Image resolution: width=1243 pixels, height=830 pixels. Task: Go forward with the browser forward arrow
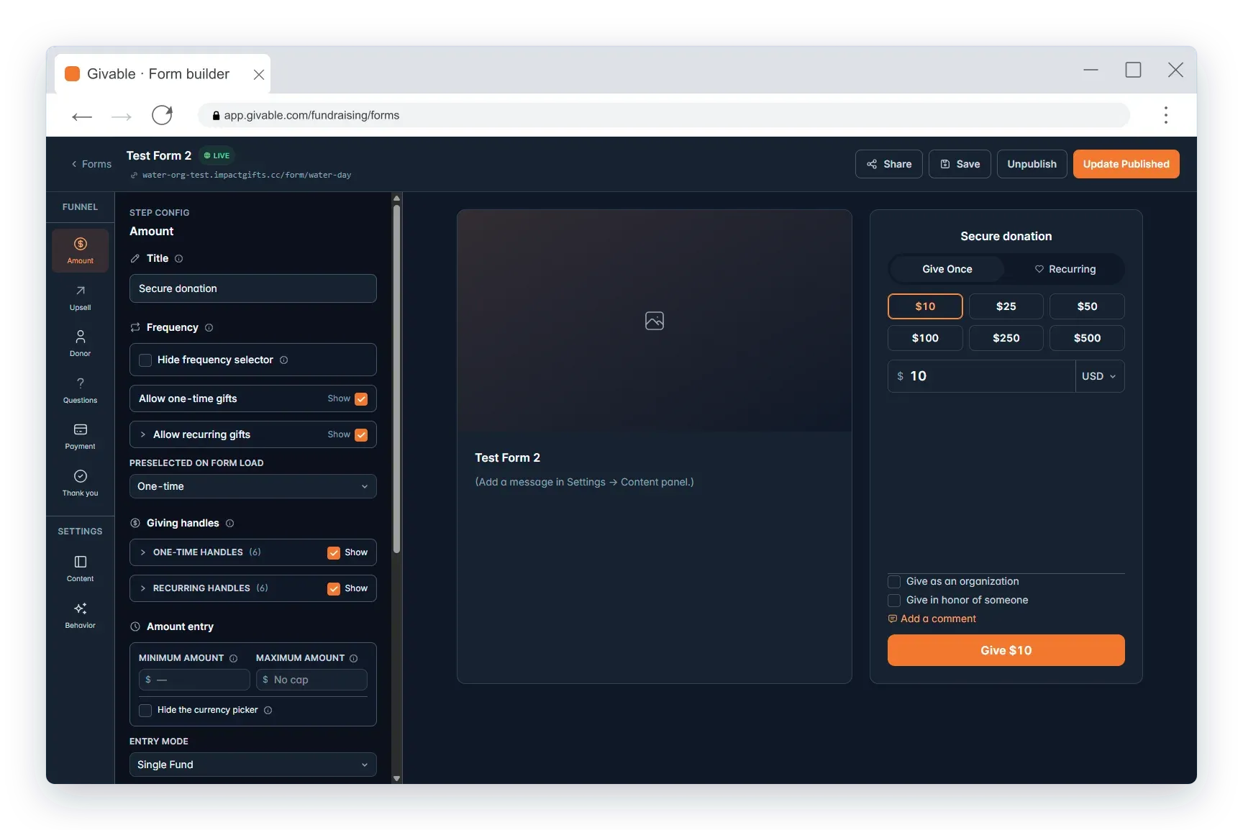pyautogui.click(x=122, y=116)
